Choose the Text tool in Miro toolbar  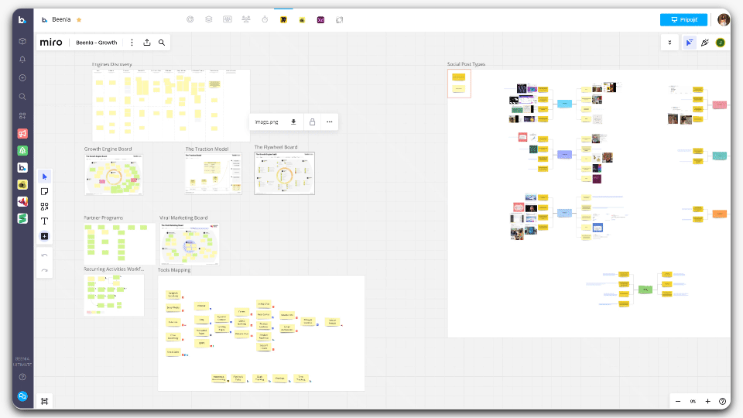tap(44, 221)
